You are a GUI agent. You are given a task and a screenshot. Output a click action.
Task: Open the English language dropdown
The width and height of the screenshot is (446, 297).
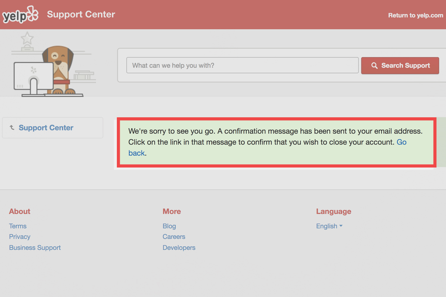coord(326,226)
